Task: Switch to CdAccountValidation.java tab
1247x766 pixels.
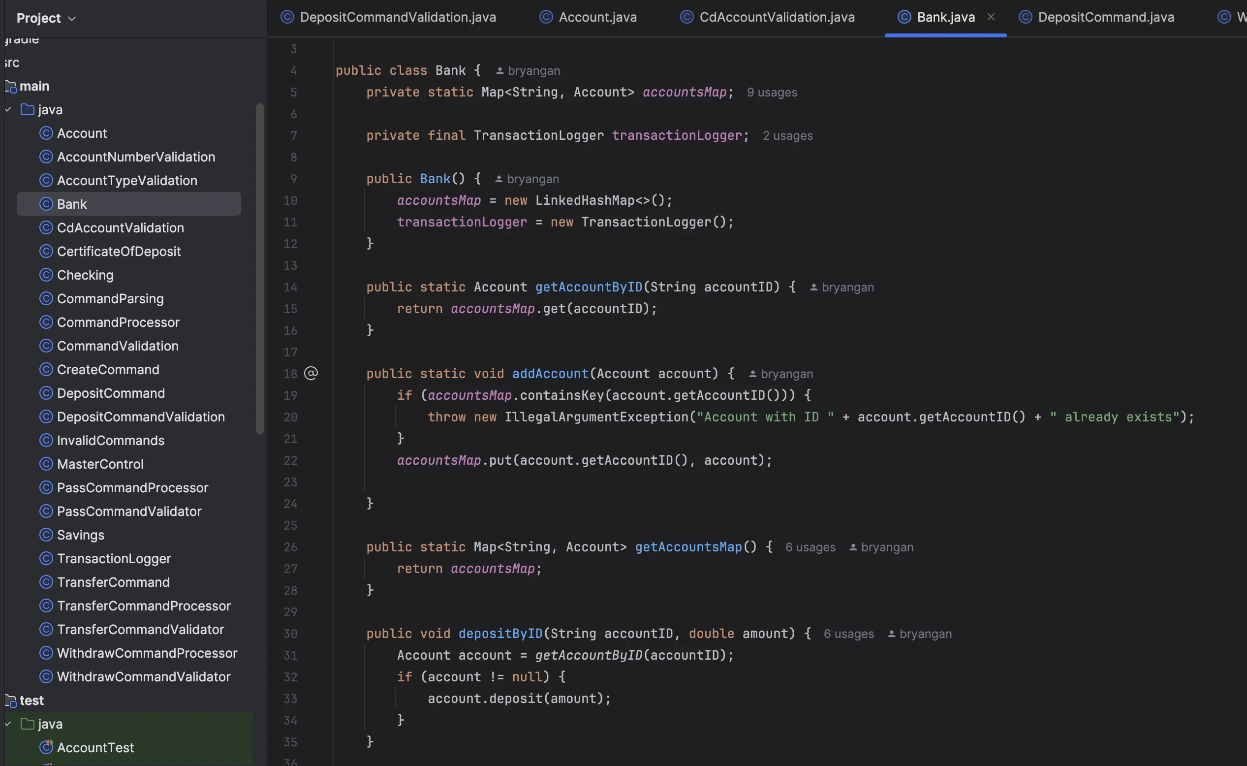Action: pos(776,17)
